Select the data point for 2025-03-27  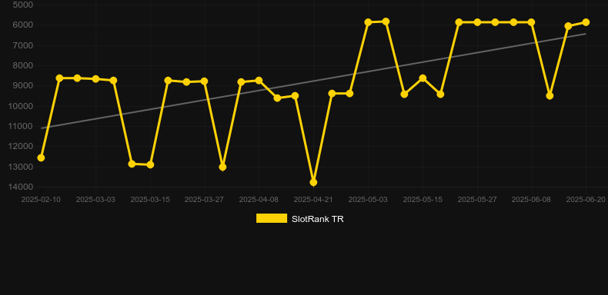(205, 81)
